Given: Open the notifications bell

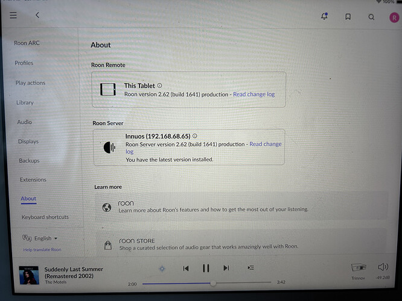Looking at the screenshot, I should click(324, 16).
